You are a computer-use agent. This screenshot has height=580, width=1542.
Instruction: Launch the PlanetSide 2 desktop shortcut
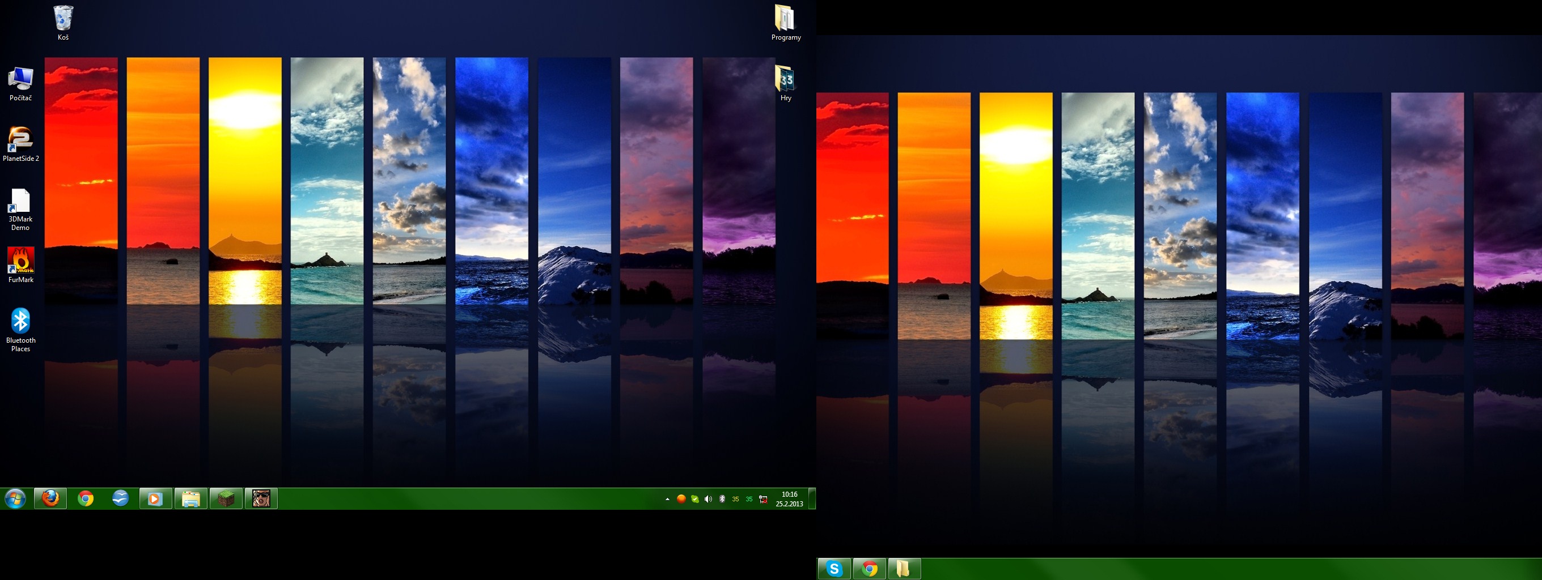click(x=20, y=140)
